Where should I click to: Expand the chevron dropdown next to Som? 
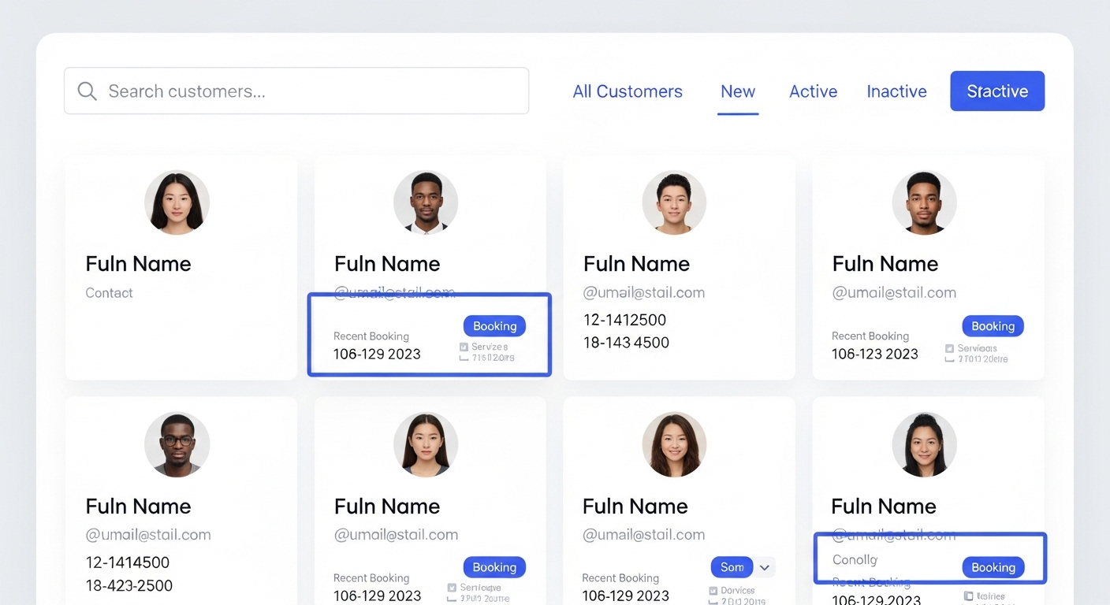(x=765, y=567)
